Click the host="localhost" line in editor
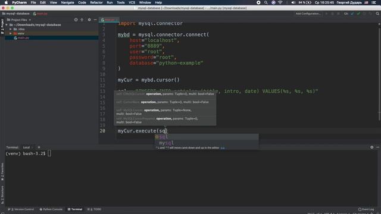This screenshot has height=214, width=381. coord(154,40)
